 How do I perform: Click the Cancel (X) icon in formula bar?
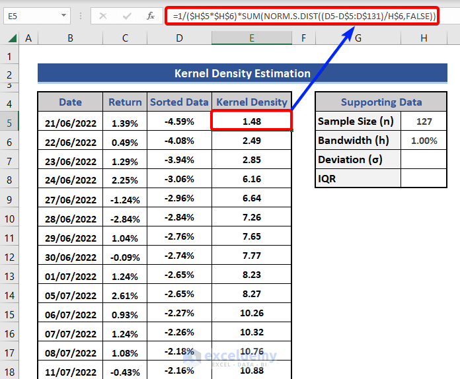point(103,16)
